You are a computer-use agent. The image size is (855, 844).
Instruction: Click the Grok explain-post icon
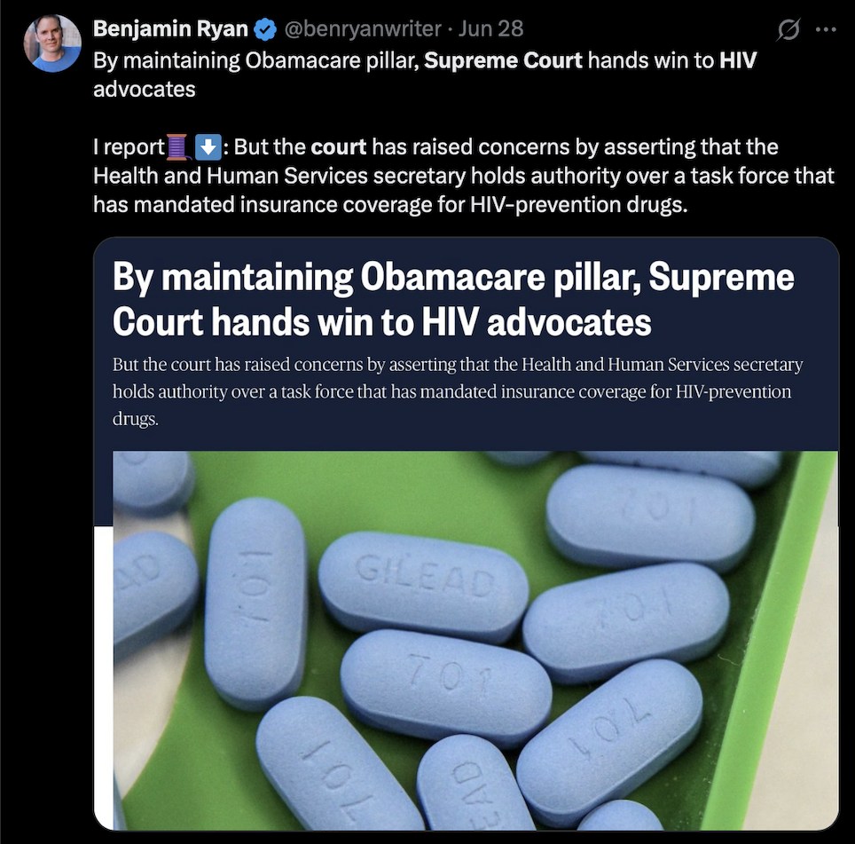(x=787, y=29)
